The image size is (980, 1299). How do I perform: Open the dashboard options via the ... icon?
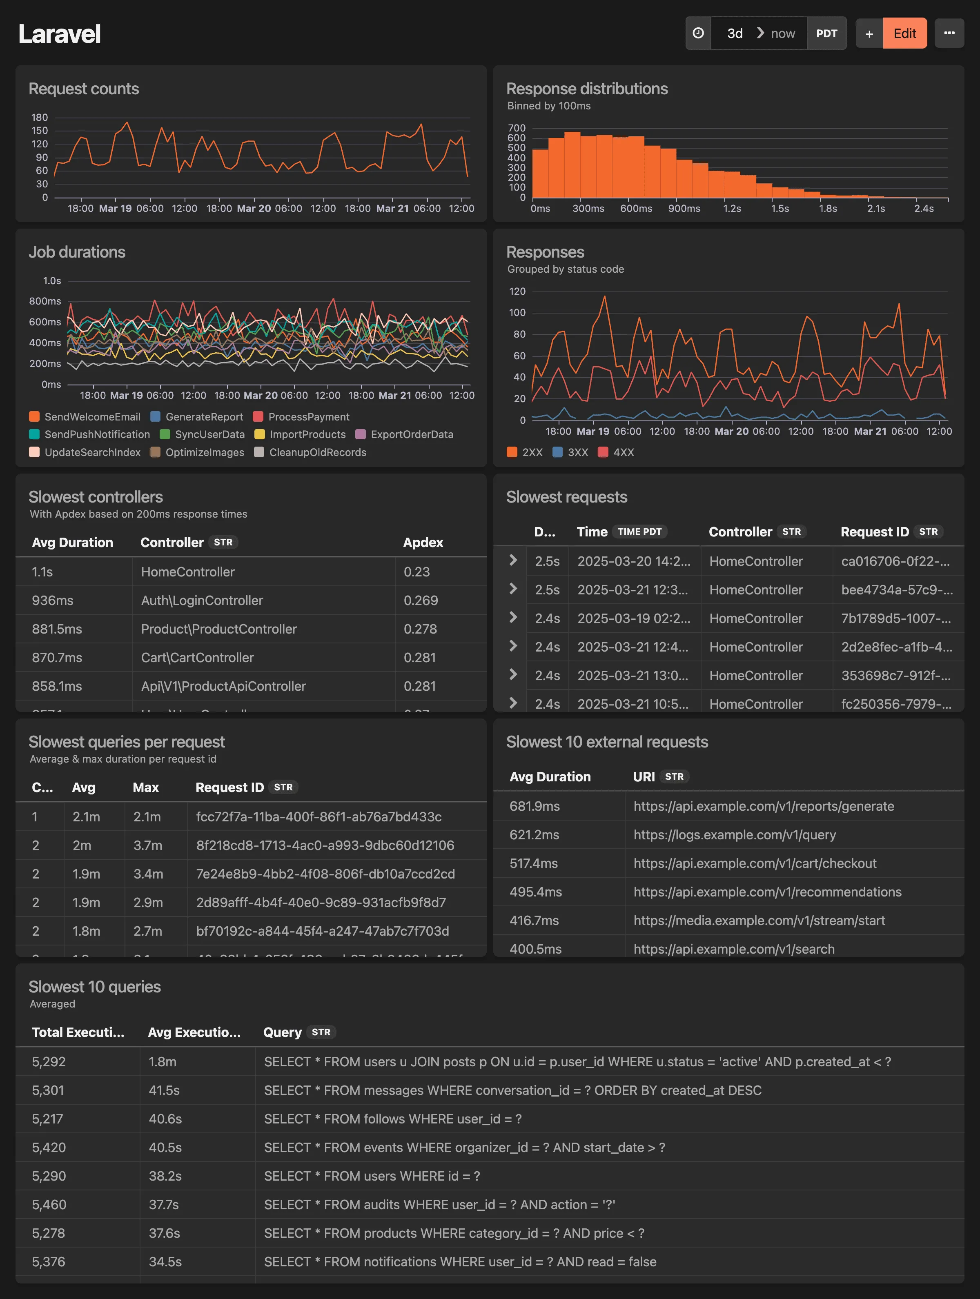(949, 33)
